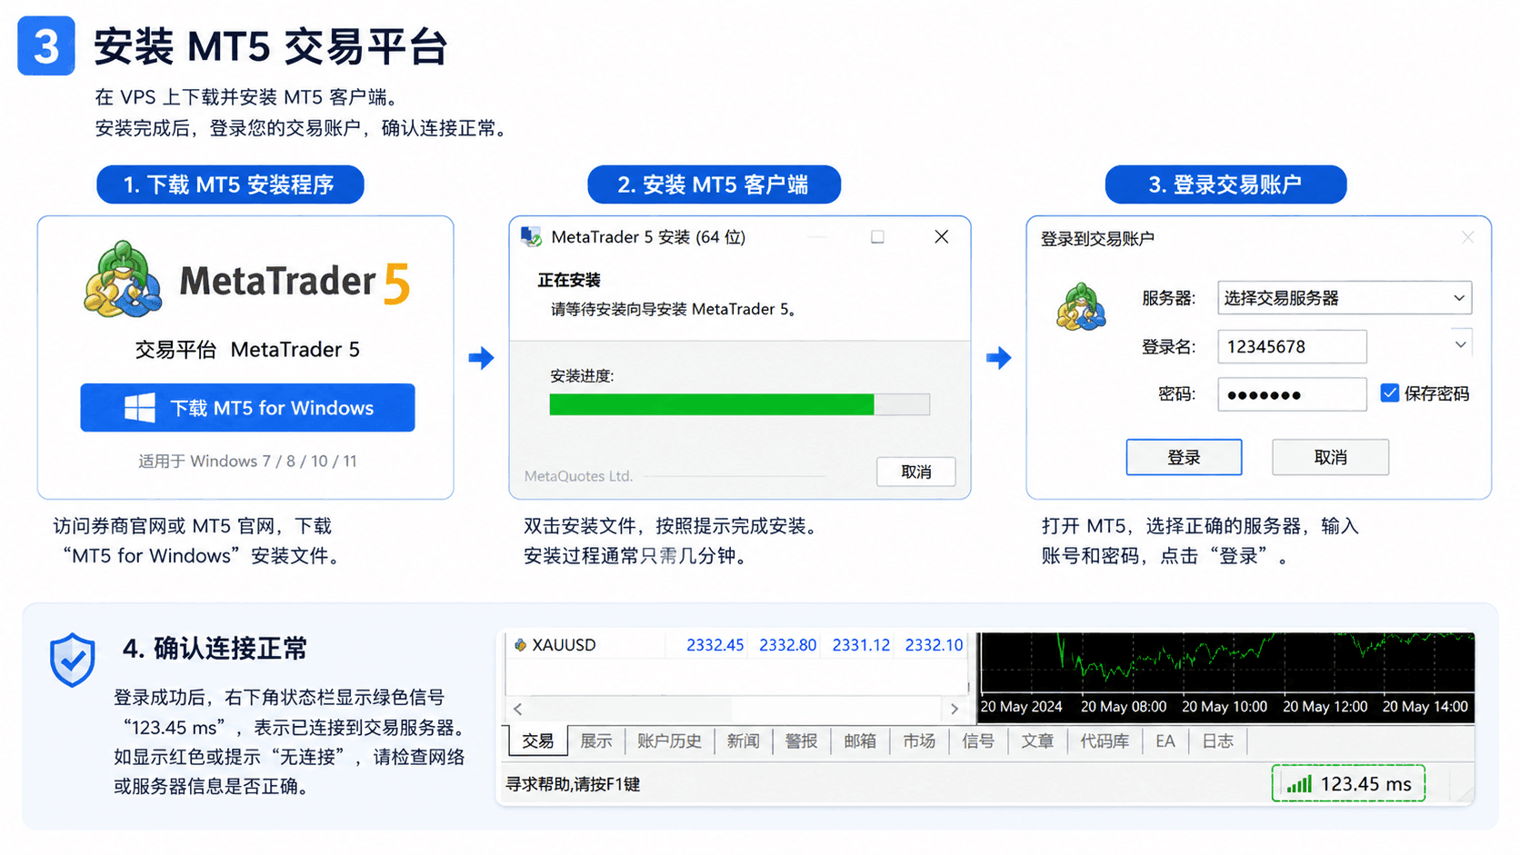
Task: Click the Windows logo on download button
Action: [139, 408]
